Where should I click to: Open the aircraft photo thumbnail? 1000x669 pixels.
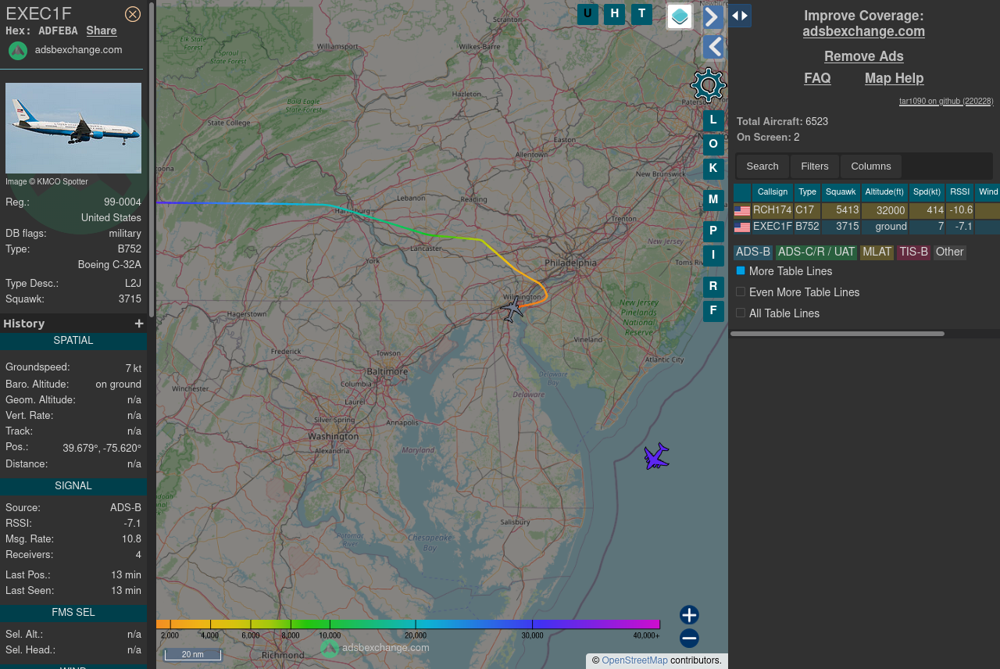click(x=73, y=128)
